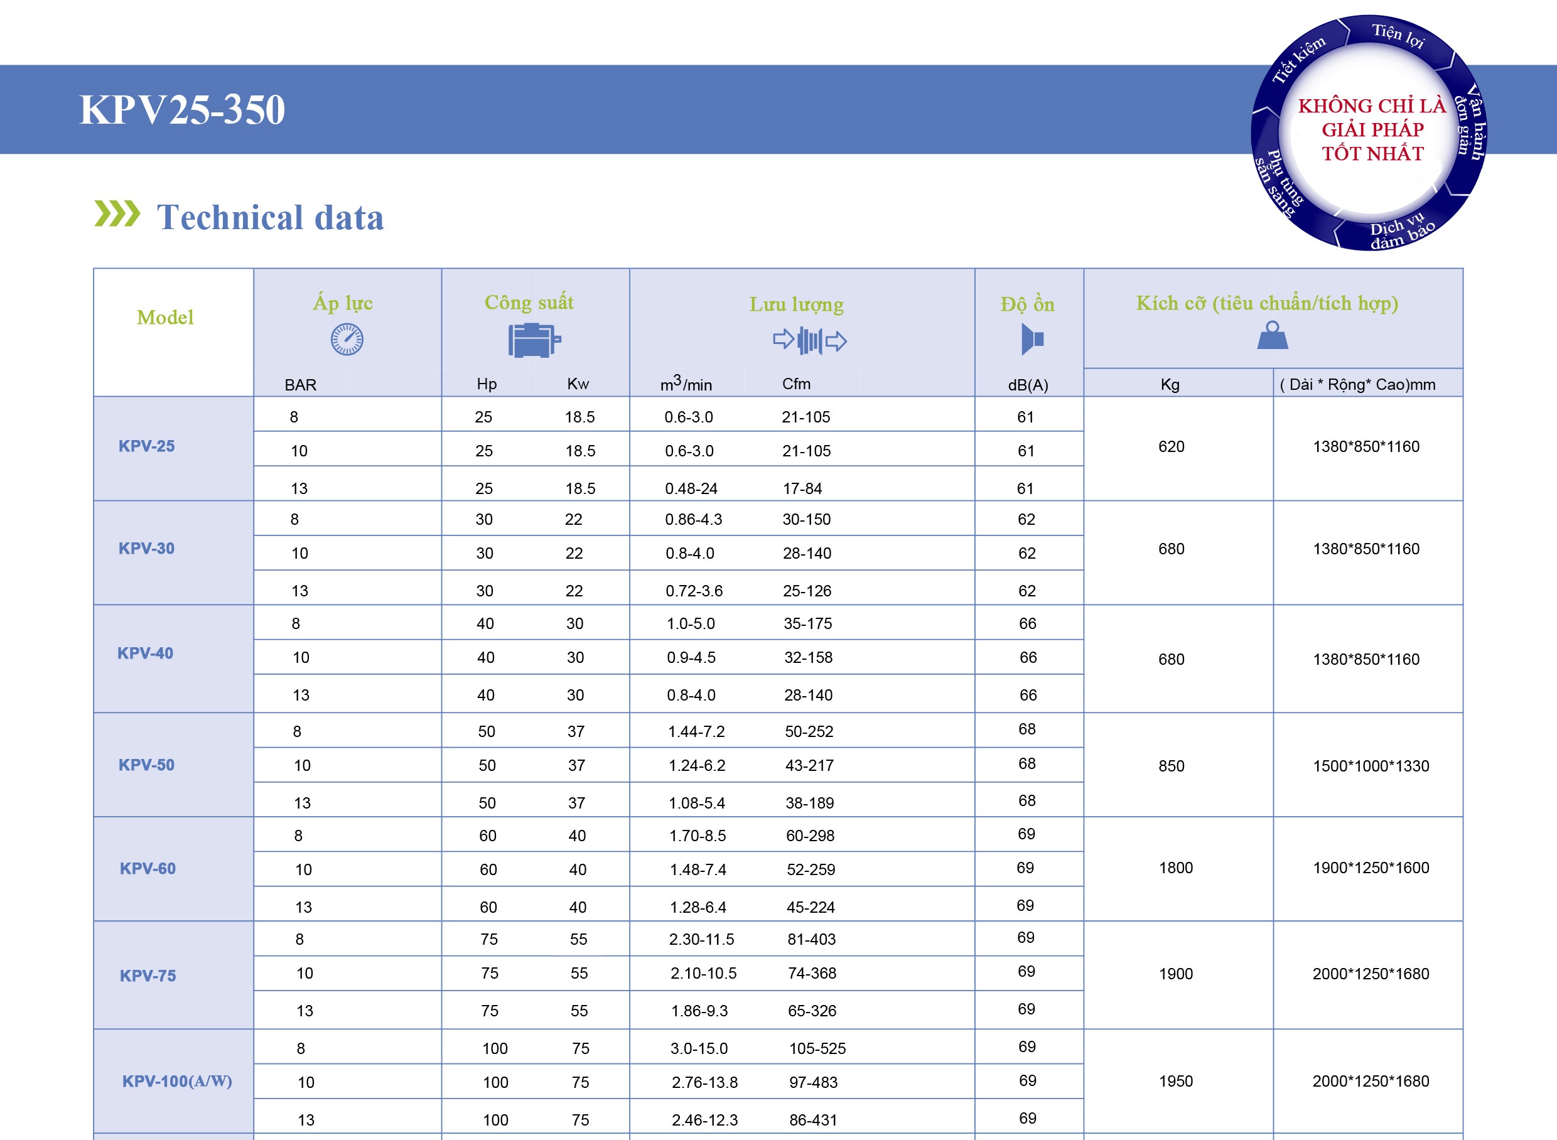This screenshot has height=1140, width=1557.
Task: Click the 1950 weight value cell
Action: point(1175,1080)
